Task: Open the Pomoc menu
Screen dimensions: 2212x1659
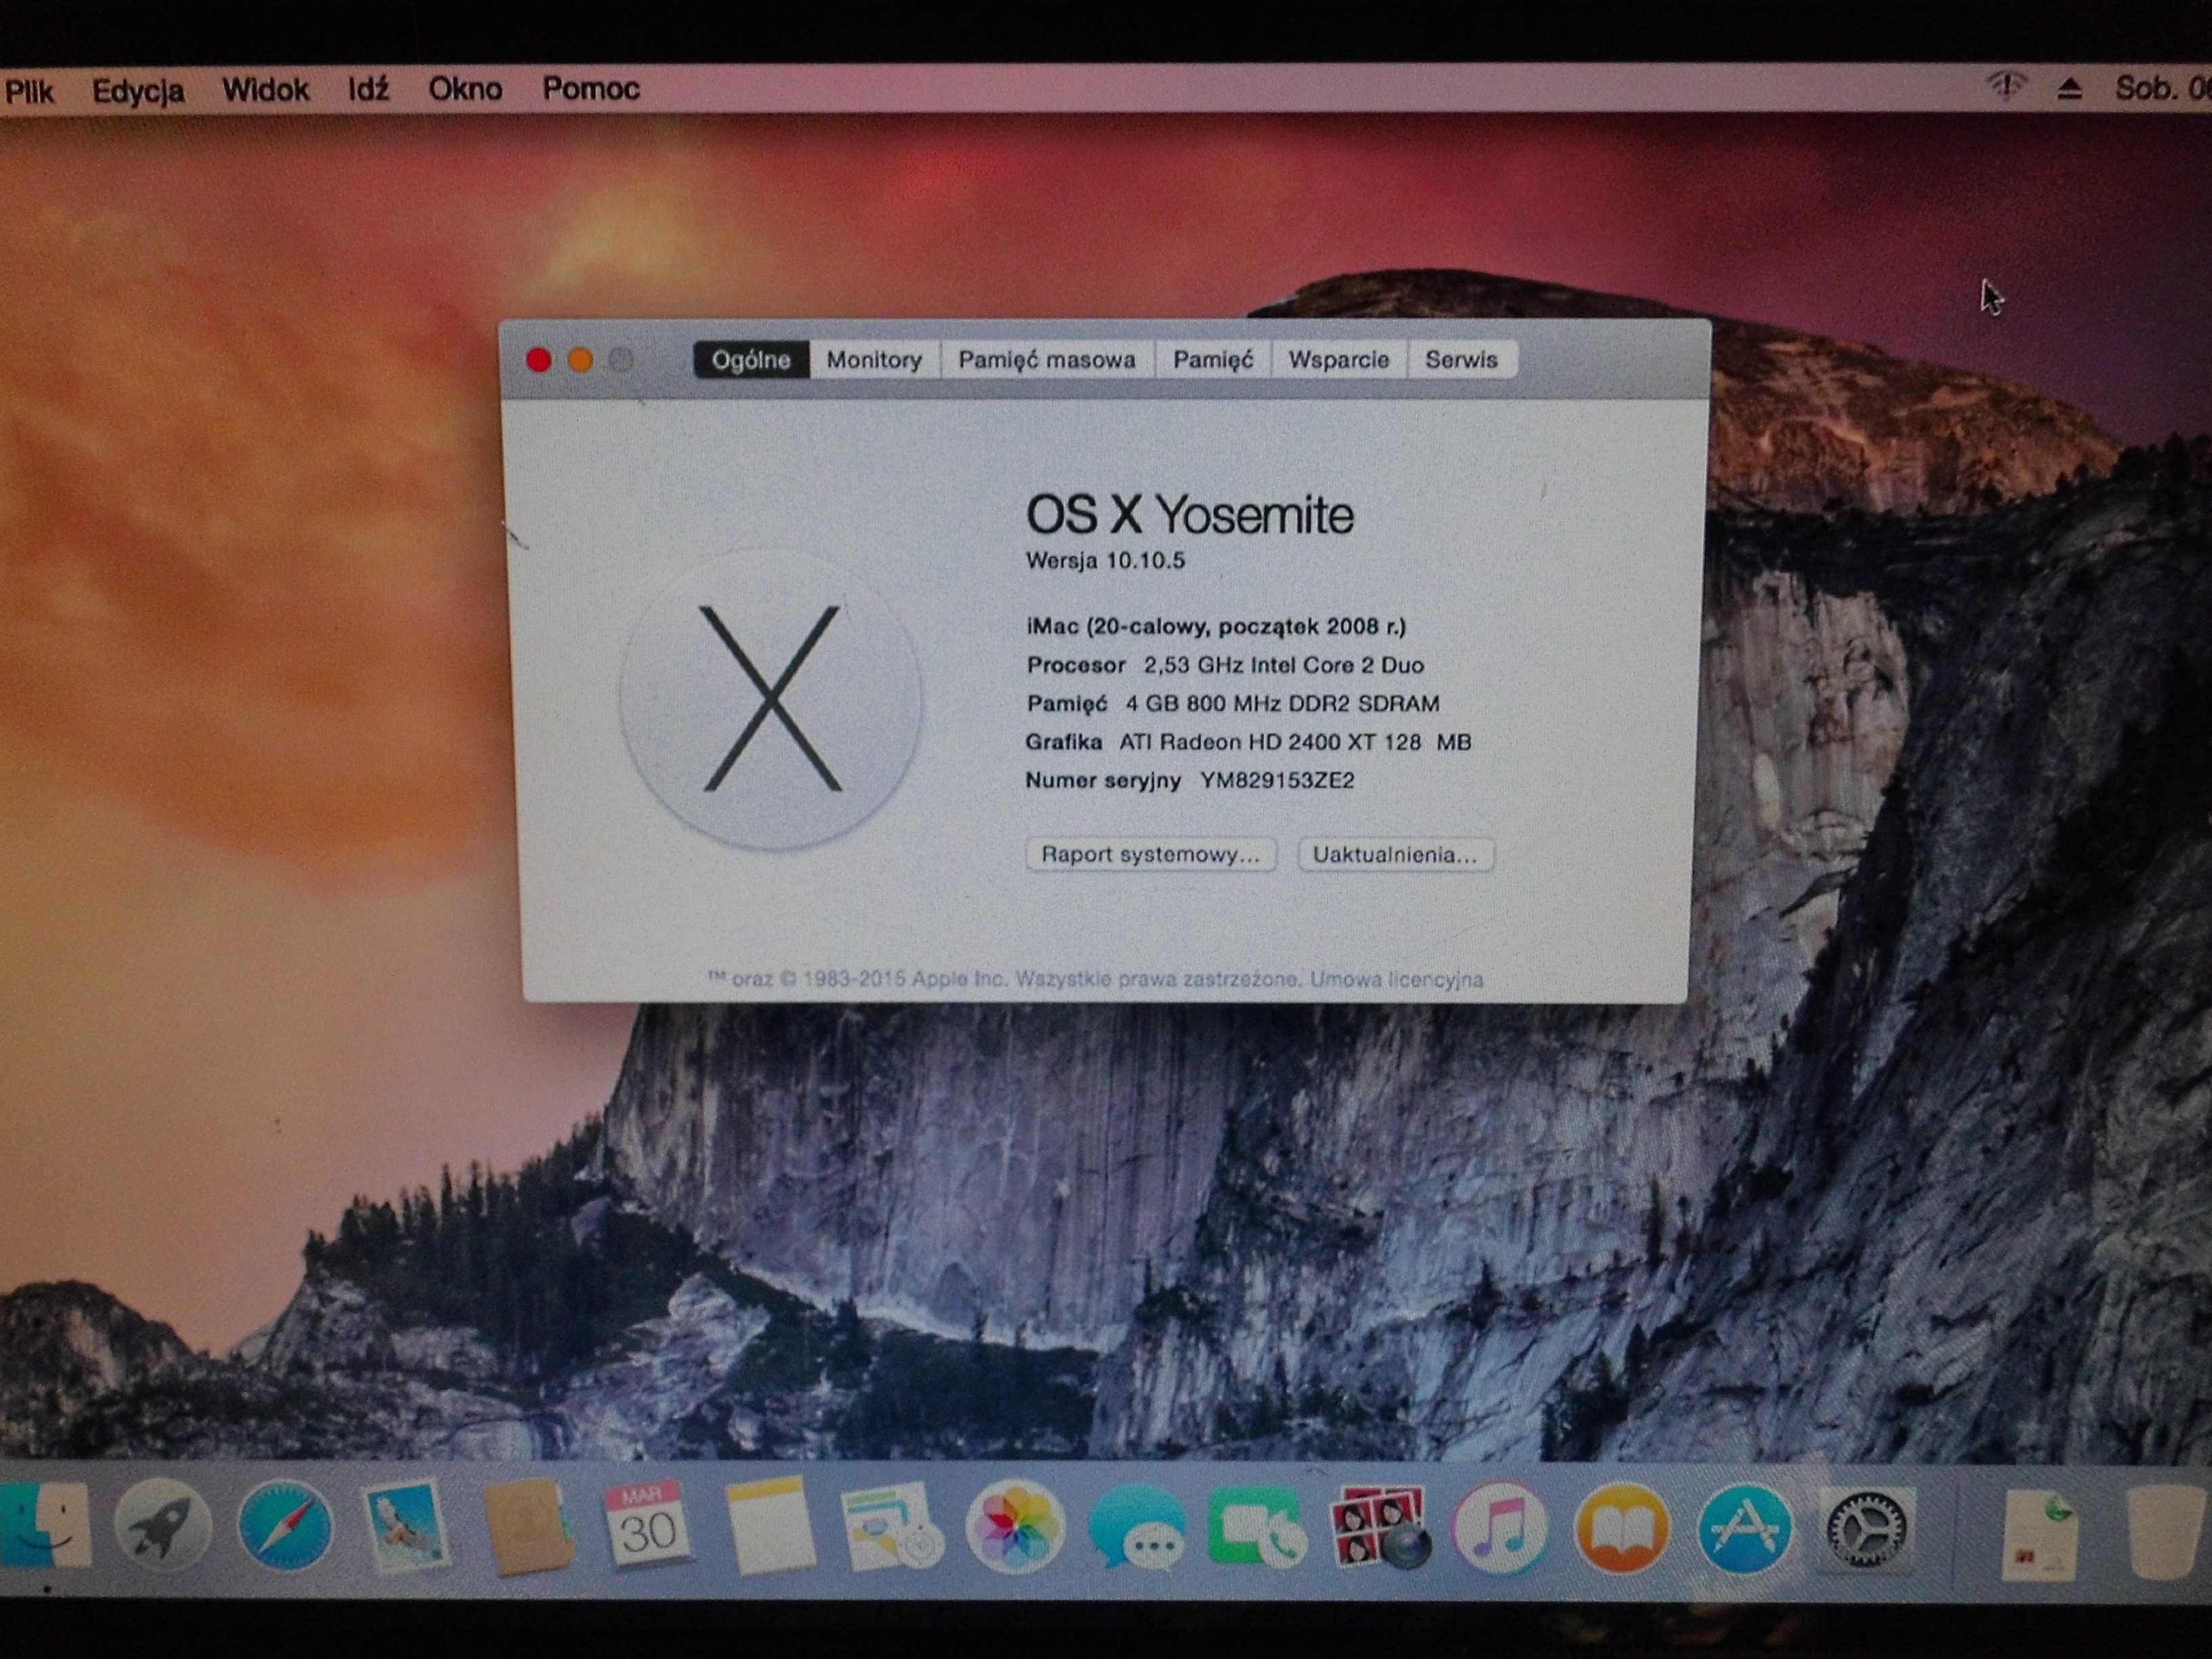Action: point(591,89)
